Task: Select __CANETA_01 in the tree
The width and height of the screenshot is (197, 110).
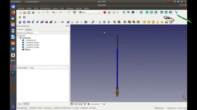Action: 30,40
